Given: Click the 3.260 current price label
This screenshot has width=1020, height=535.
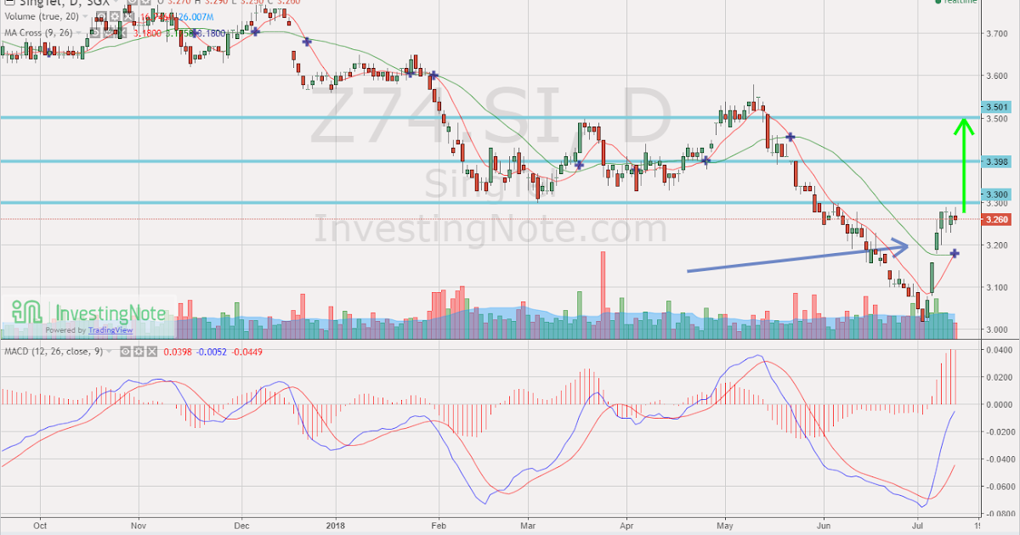Looking at the screenshot, I should pos(995,219).
